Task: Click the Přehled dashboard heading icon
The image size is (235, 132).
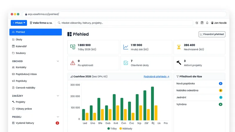Action: coord(70,34)
